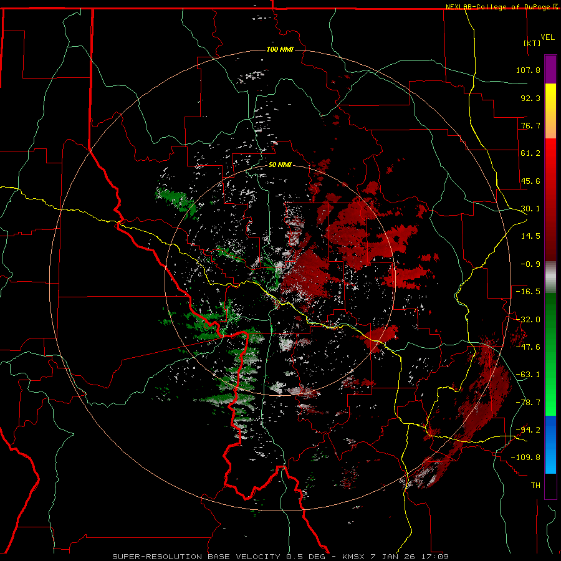The height and width of the screenshot is (561, 561).
Task: Click the purple segment of the velocity color bar
Action: [550, 69]
